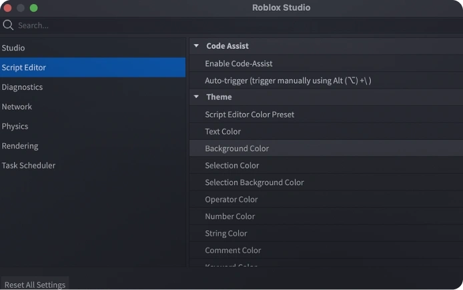Open the Diagnostics settings category

click(93, 87)
